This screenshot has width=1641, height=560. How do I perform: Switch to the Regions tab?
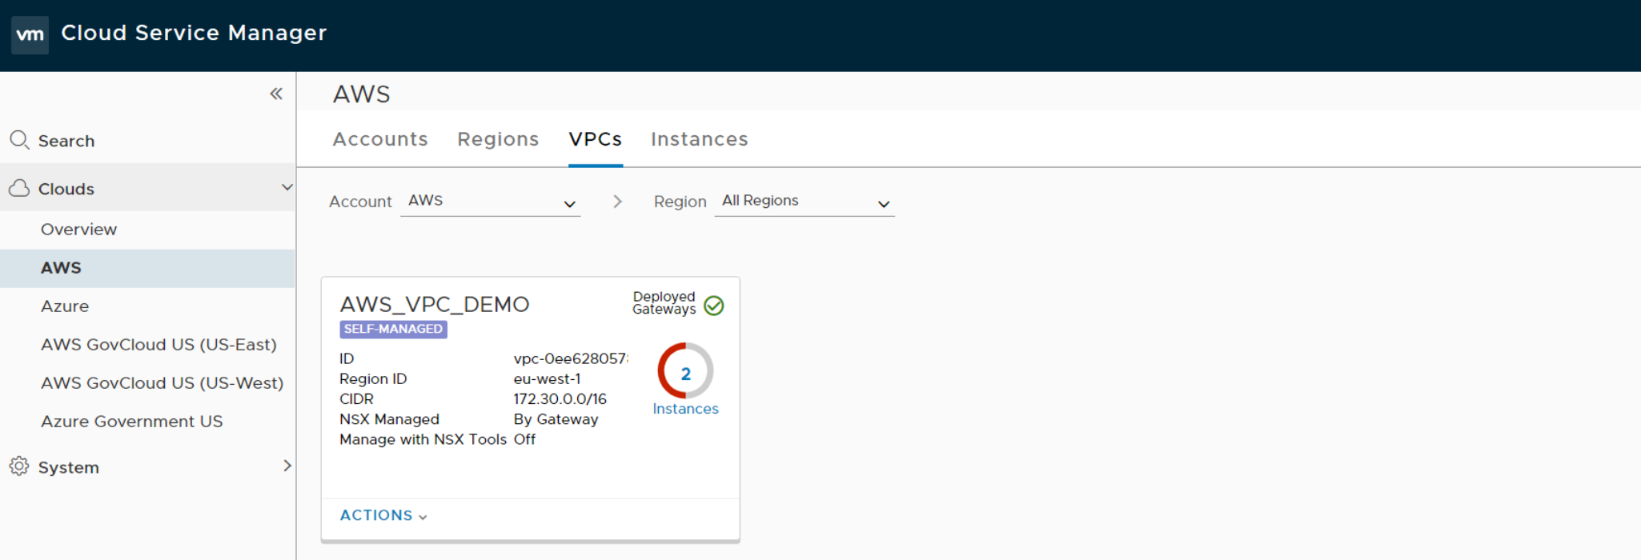[x=498, y=139]
